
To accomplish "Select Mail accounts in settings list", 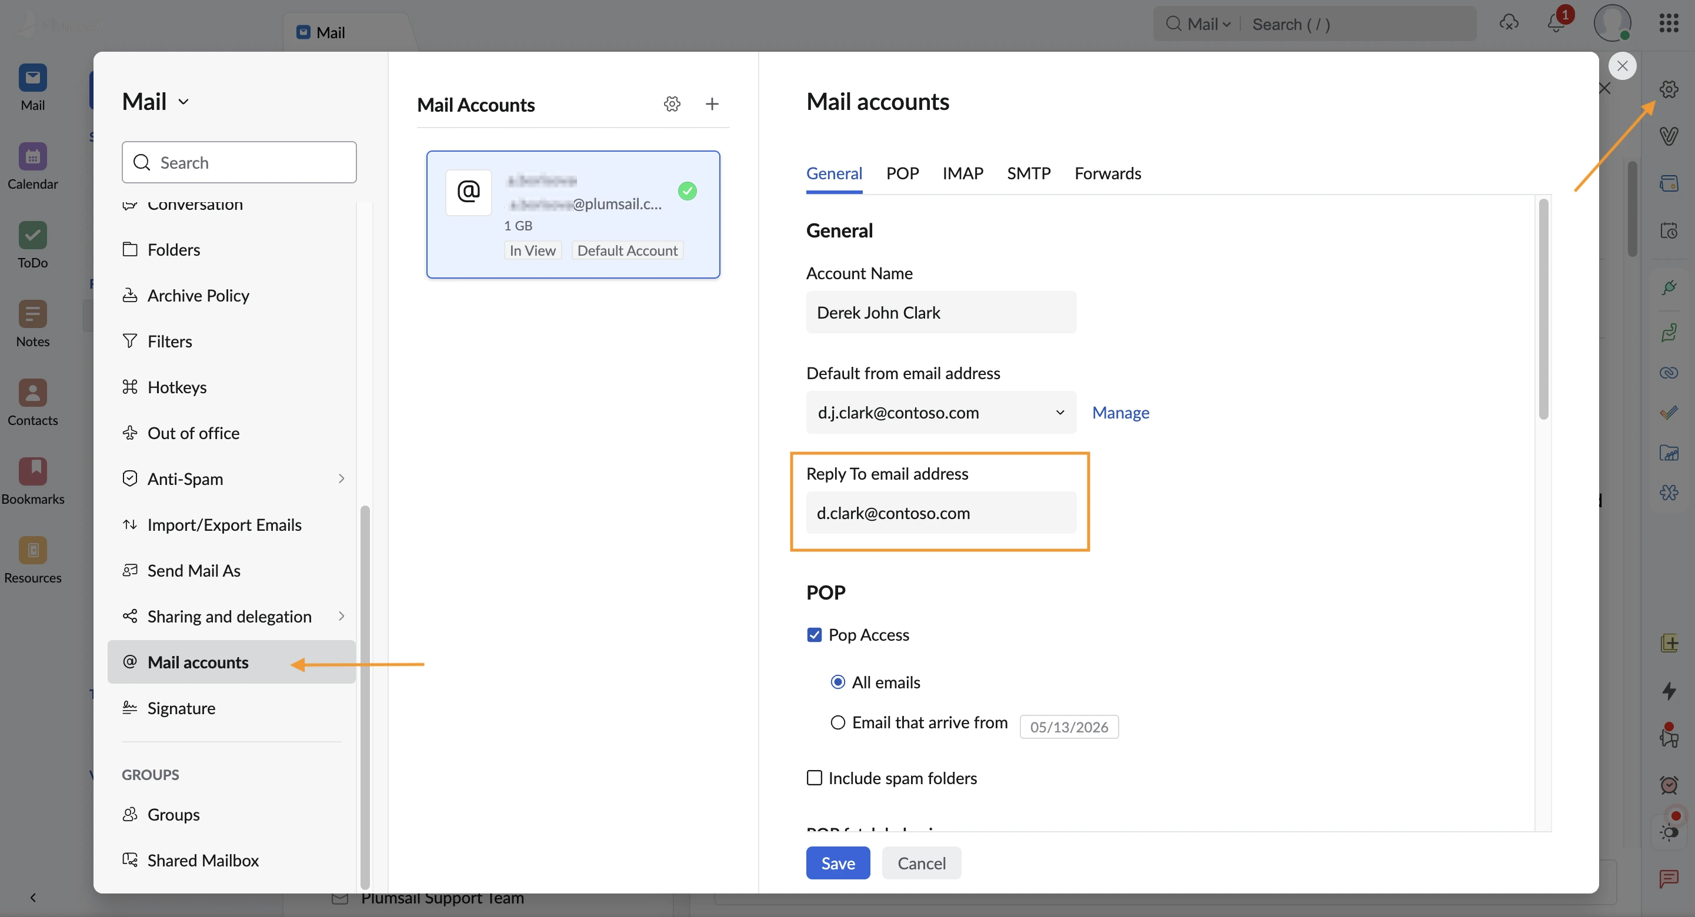I will pos(232,662).
